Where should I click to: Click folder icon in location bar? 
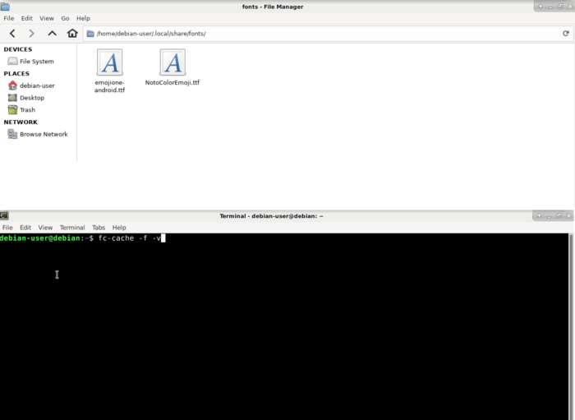[90, 34]
